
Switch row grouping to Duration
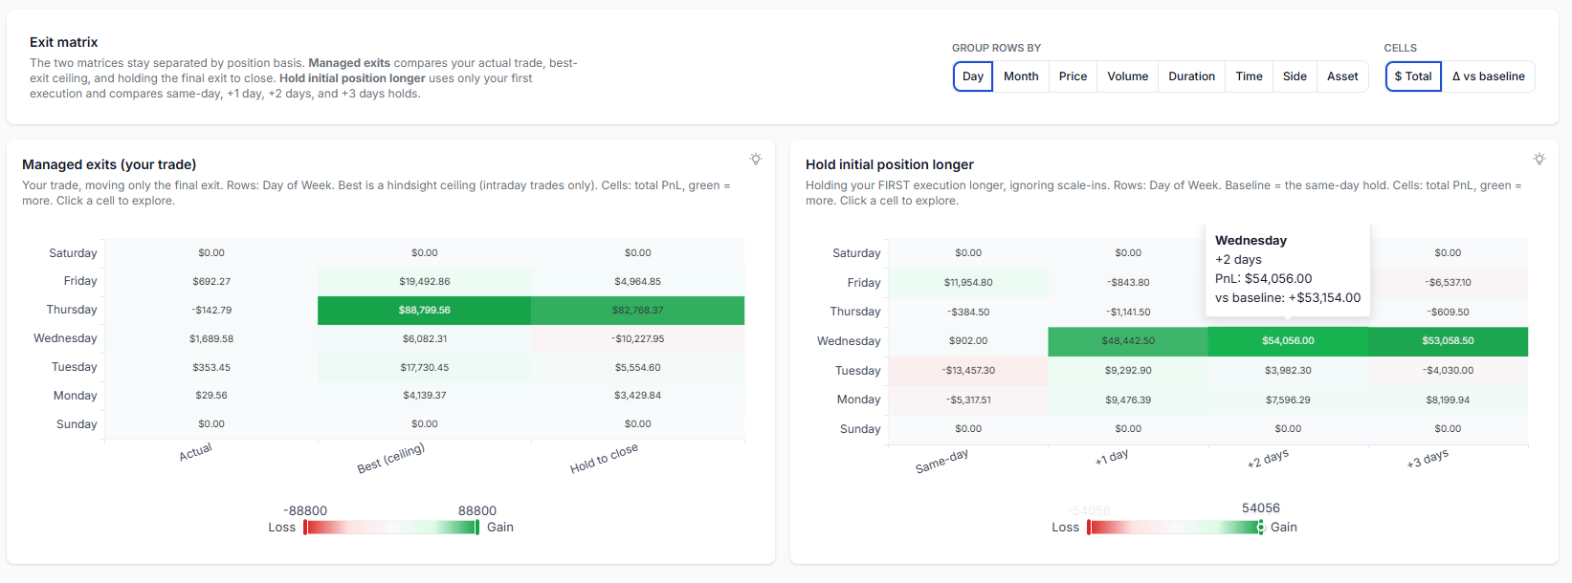tap(1192, 76)
